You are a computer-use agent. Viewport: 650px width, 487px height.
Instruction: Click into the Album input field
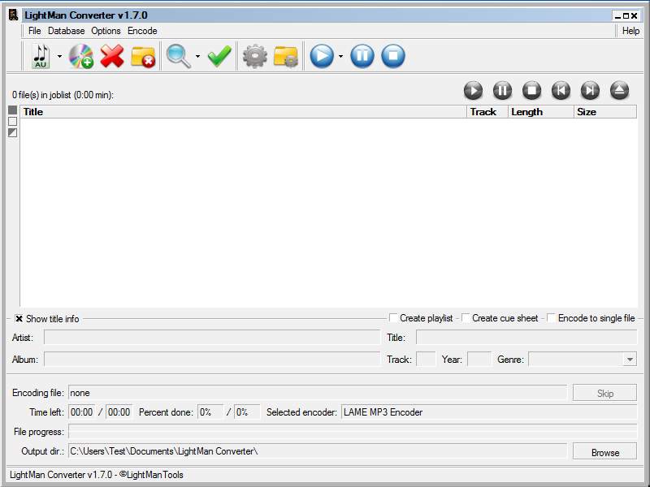pos(212,359)
